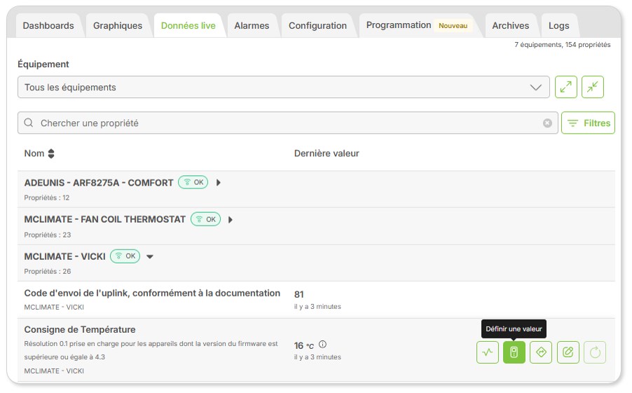Collapse the MCLIMATE - VICKI row

coord(150,257)
